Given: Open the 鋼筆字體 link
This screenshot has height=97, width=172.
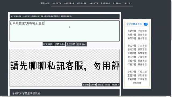Looking at the screenshot, I should (x=142, y=49).
